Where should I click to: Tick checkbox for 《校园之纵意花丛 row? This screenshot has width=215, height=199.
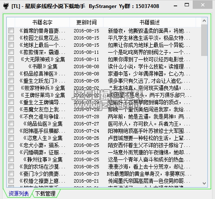[11, 38]
